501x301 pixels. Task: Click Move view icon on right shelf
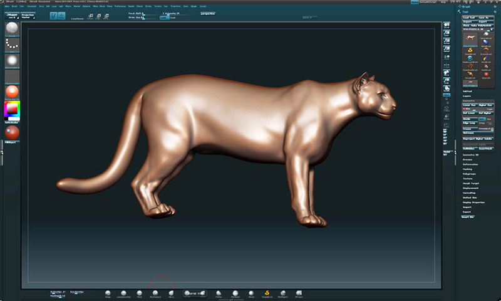[447, 73]
